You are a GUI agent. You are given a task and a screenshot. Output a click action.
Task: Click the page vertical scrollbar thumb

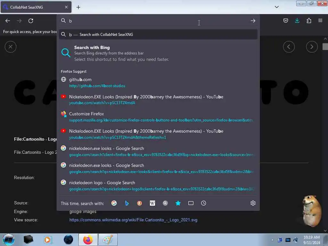coord(325,46)
